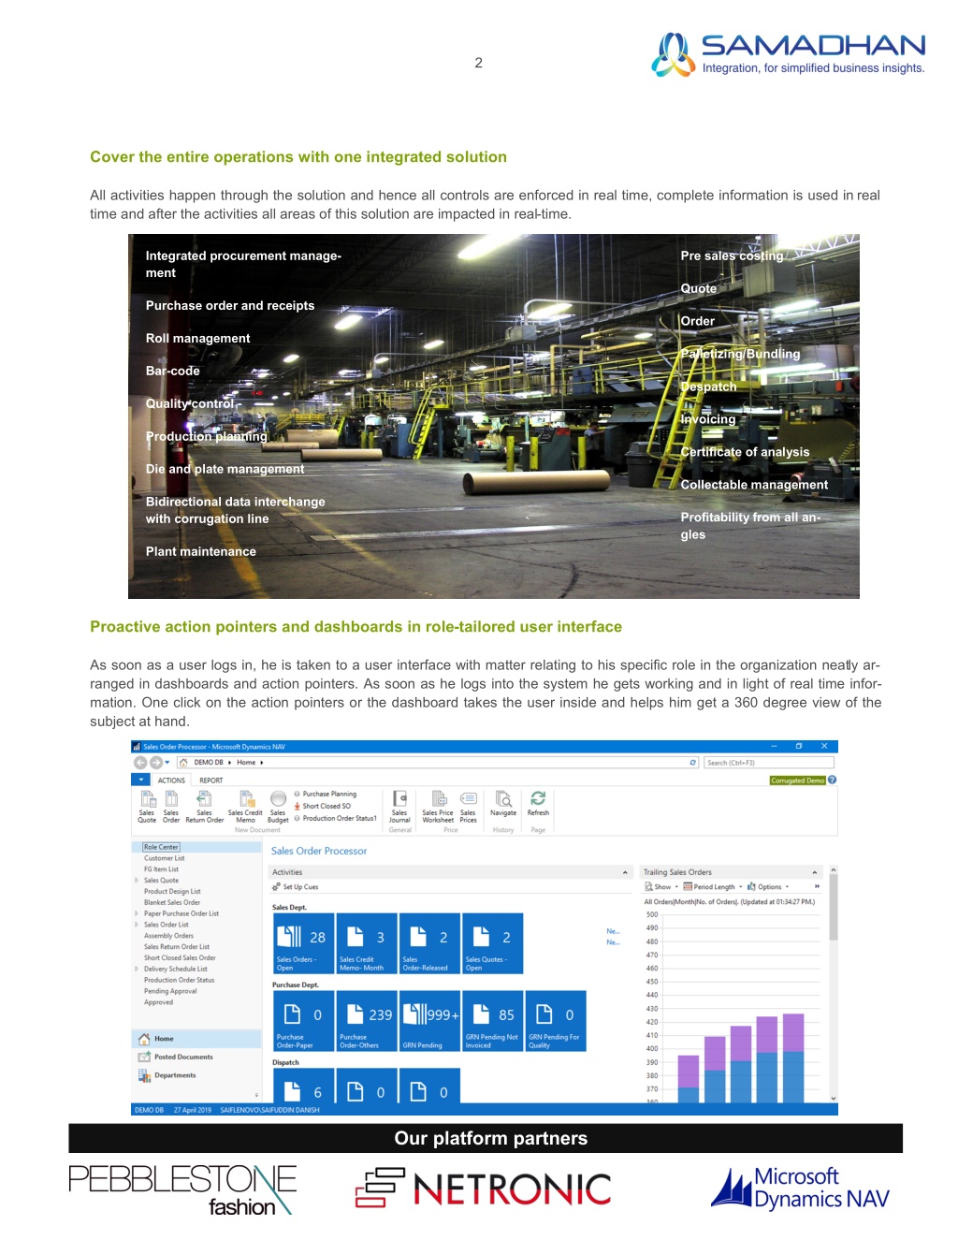Open the Purchase Order-Paper tile
Screen dimensions: 958x1240
point(302,1021)
